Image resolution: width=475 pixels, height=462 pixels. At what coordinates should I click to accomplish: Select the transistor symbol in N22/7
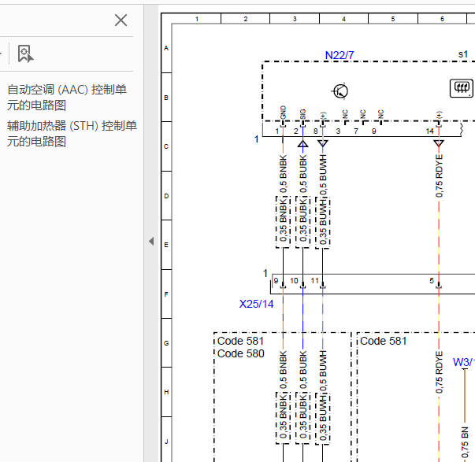tap(340, 91)
